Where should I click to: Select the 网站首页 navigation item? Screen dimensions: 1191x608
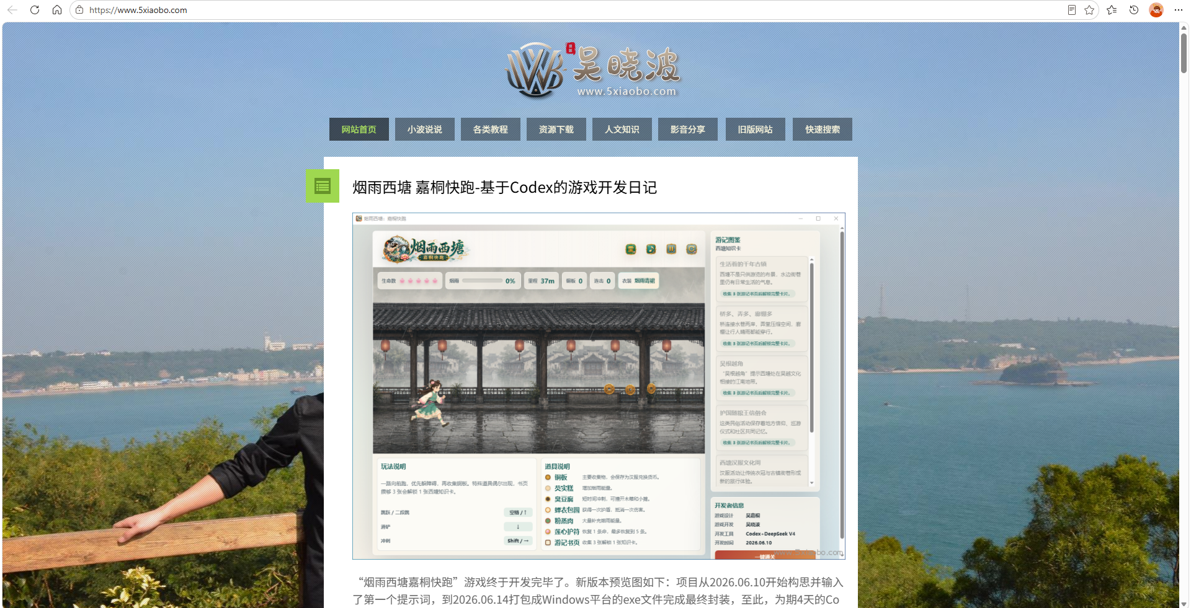(x=359, y=130)
